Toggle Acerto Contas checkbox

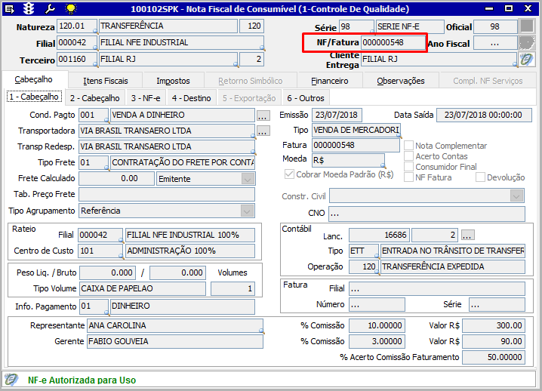pos(408,156)
